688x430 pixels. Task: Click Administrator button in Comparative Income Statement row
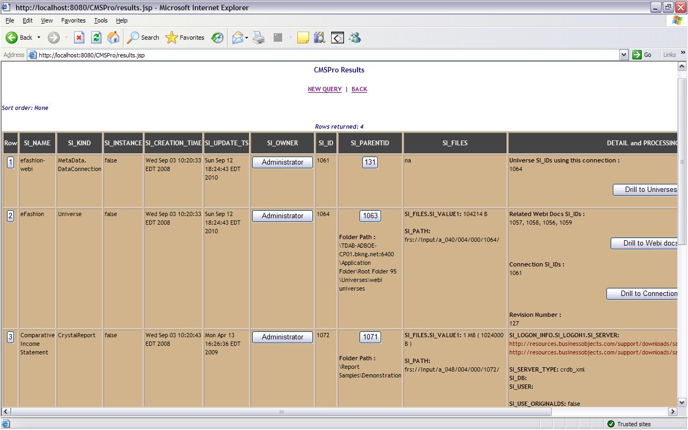282,337
